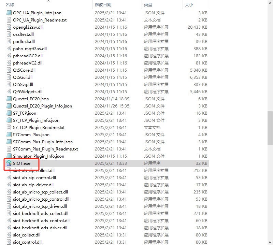Sort files by the 名称 column header
Image resolution: width=273 pixels, height=245 pixels.
(10, 5)
